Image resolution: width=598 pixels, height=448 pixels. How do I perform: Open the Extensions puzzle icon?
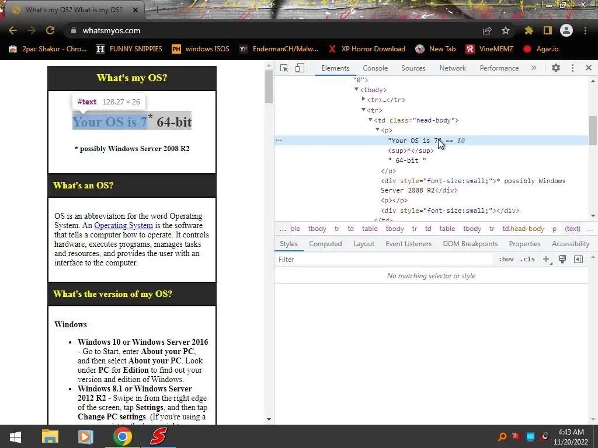[x=529, y=30]
